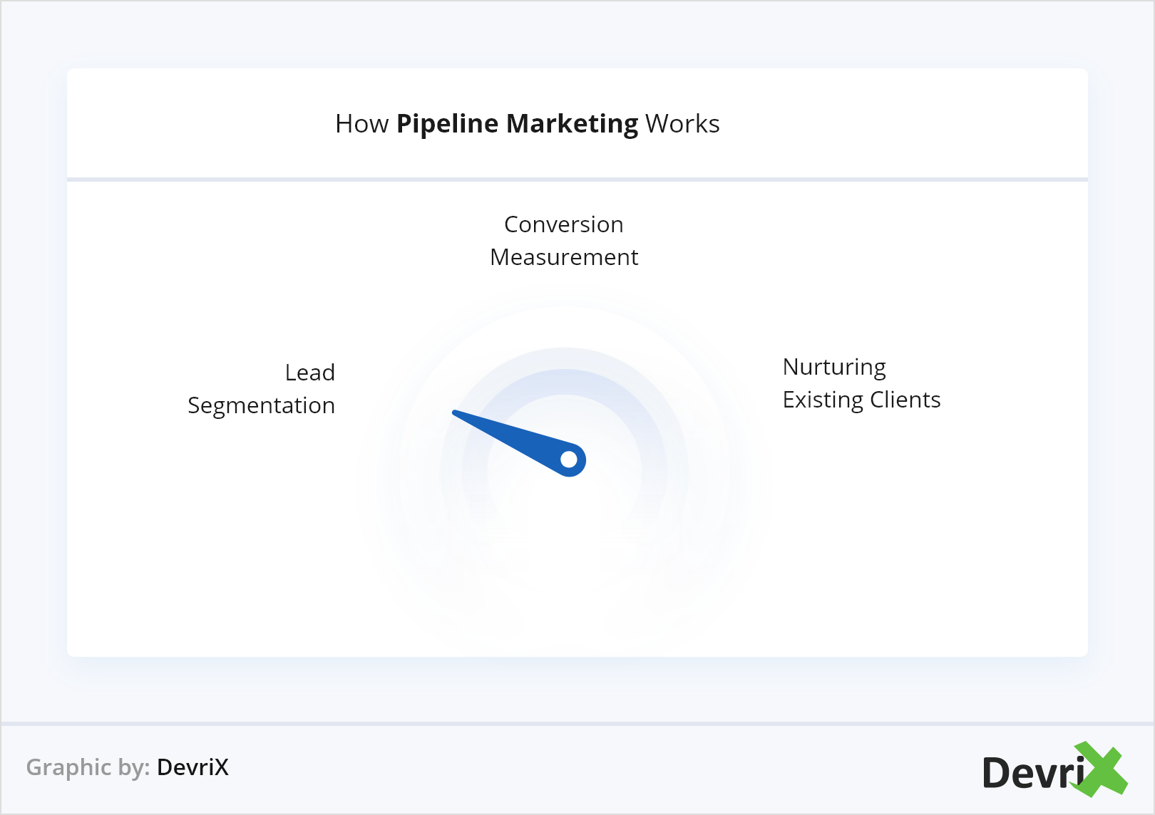Click the word Works in the title

coord(682,124)
